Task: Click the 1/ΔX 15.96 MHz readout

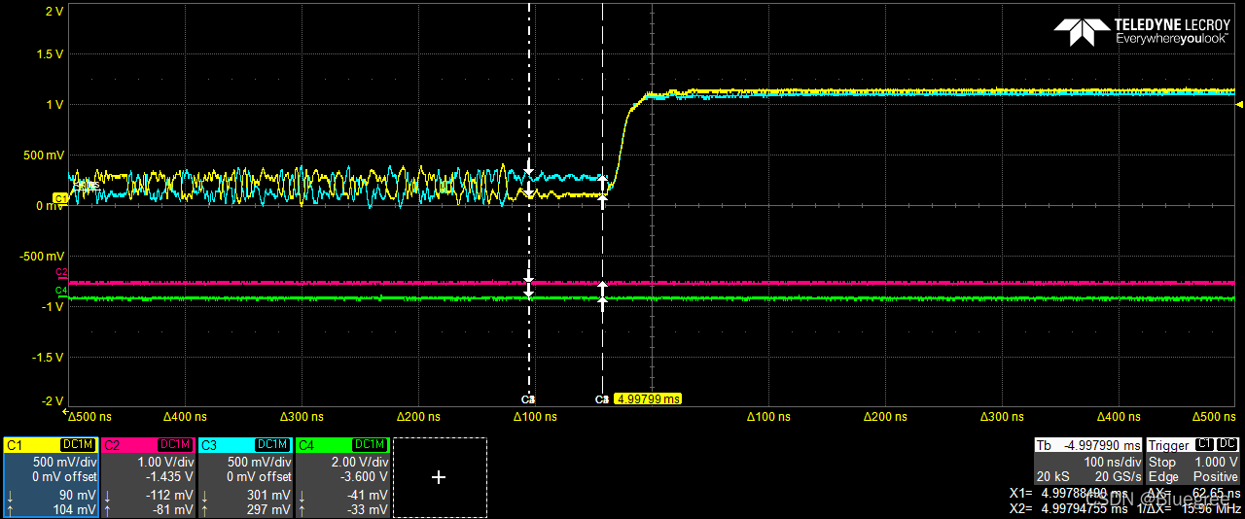Action: point(1190,508)
